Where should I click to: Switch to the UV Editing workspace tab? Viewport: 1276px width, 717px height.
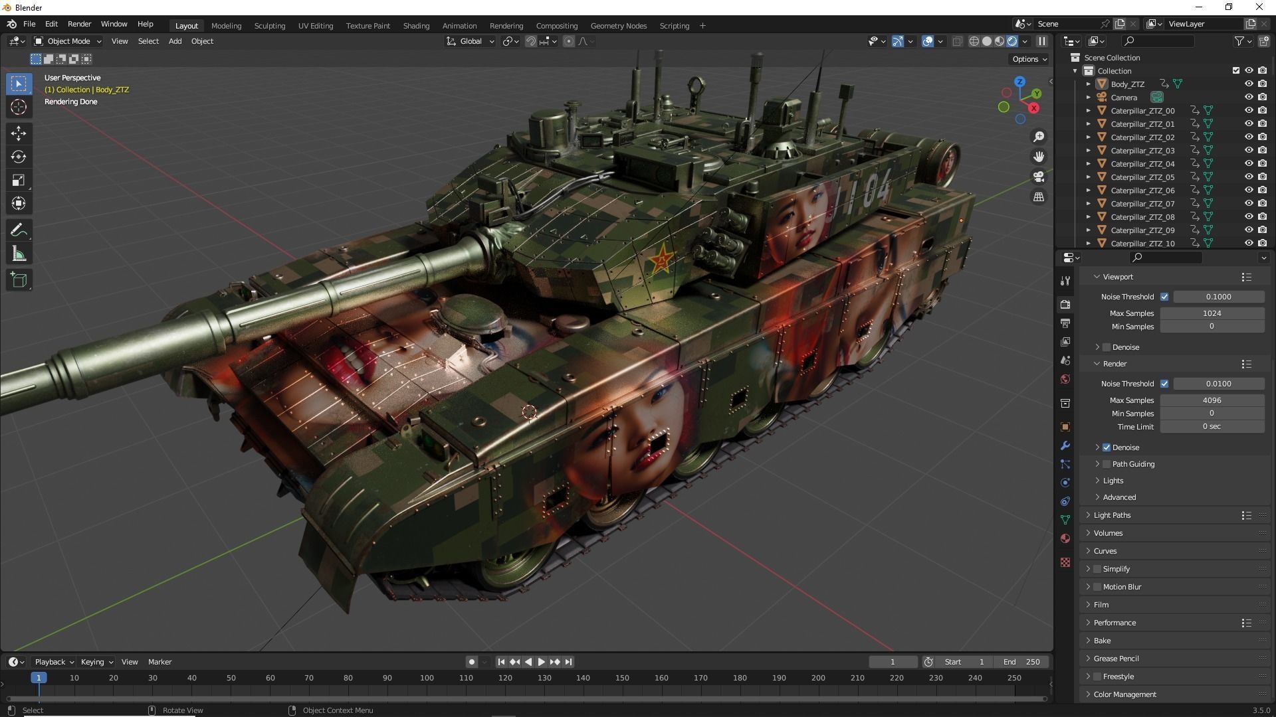click(316, 26)
